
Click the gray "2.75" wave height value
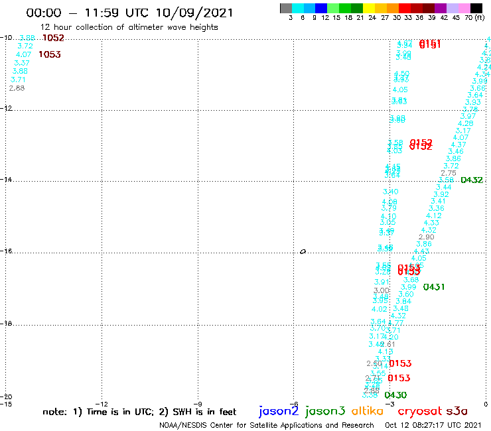point(449,173)
